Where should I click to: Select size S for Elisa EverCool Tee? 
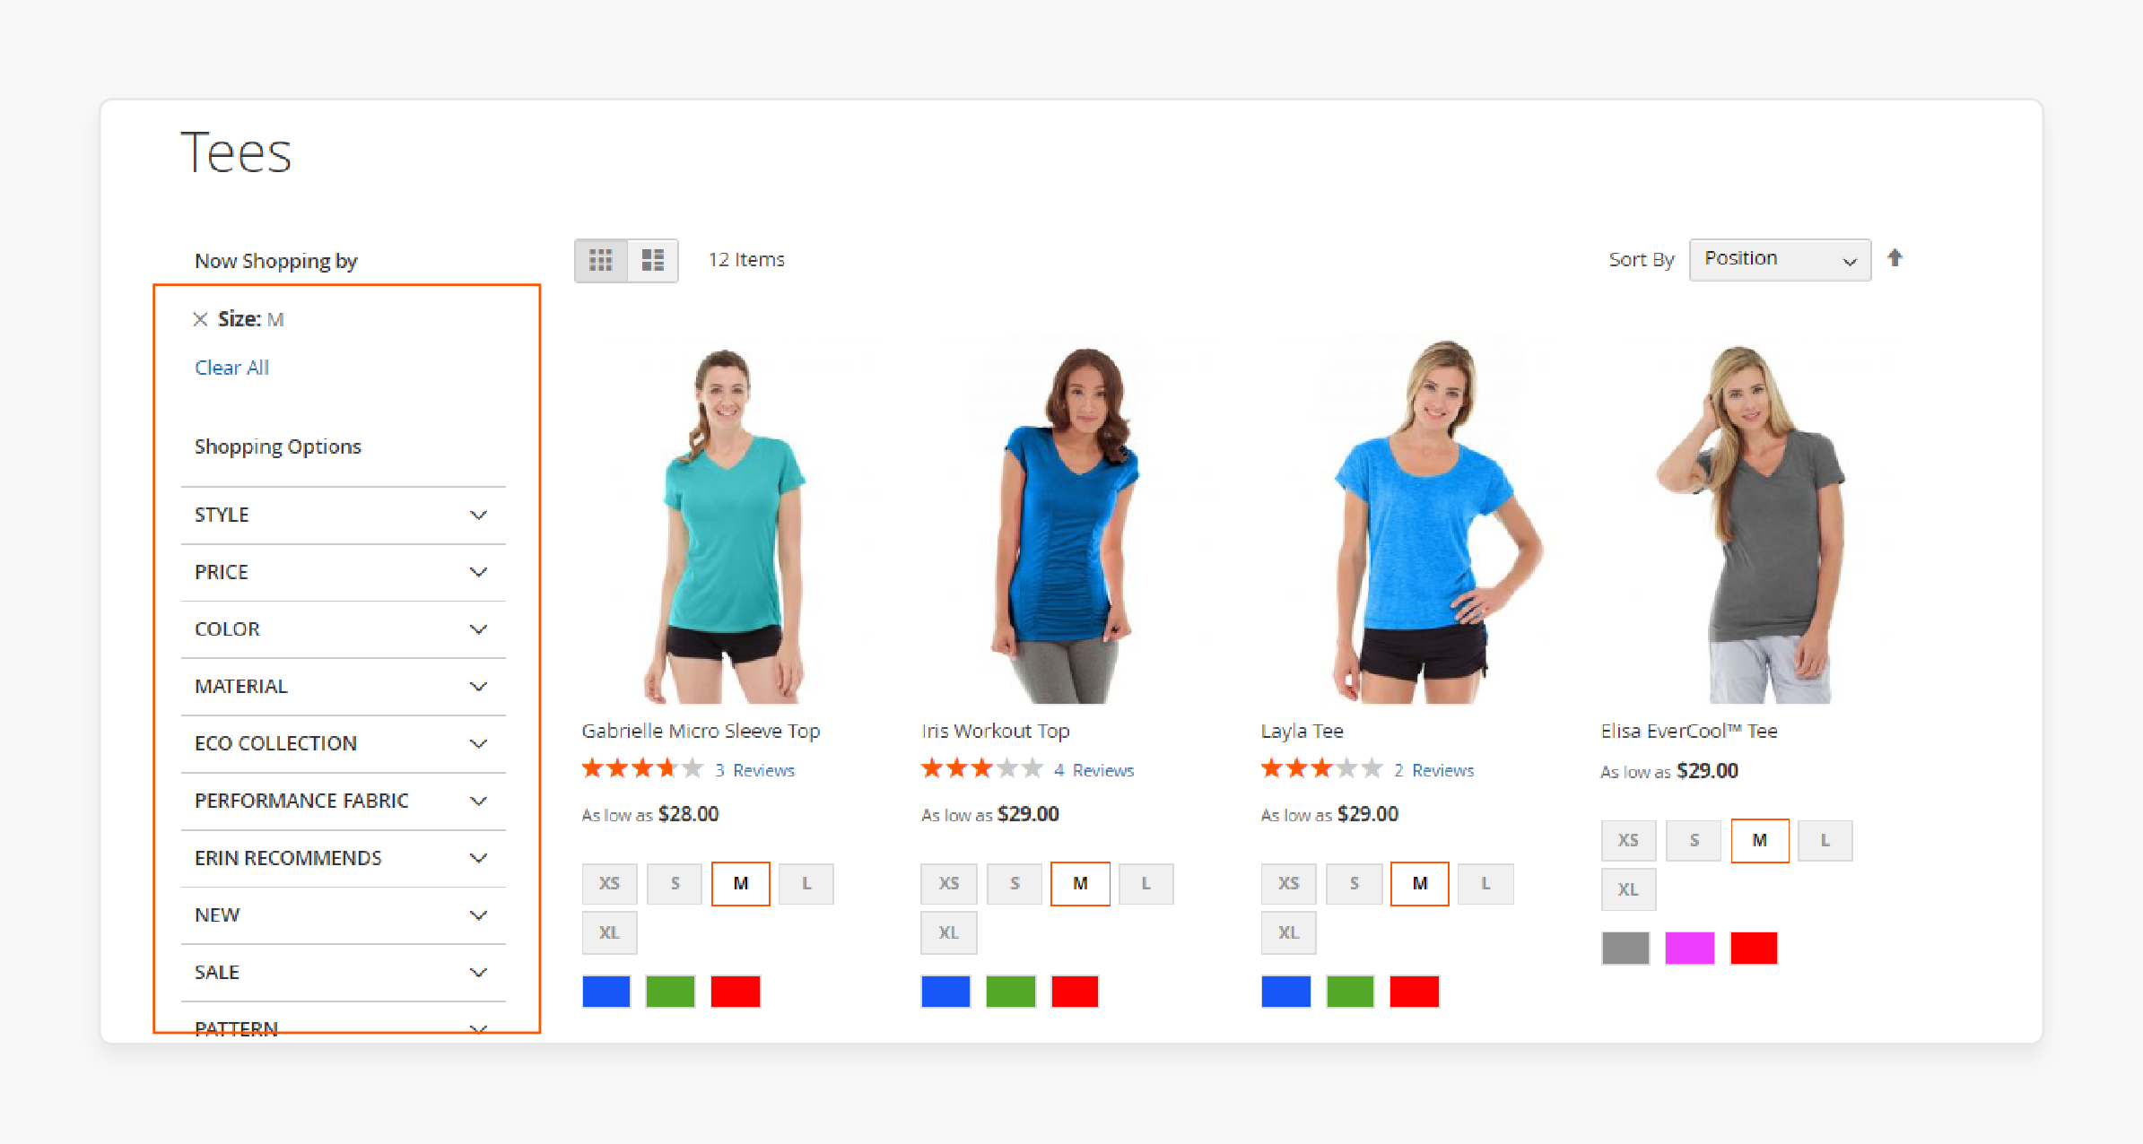1694,841
